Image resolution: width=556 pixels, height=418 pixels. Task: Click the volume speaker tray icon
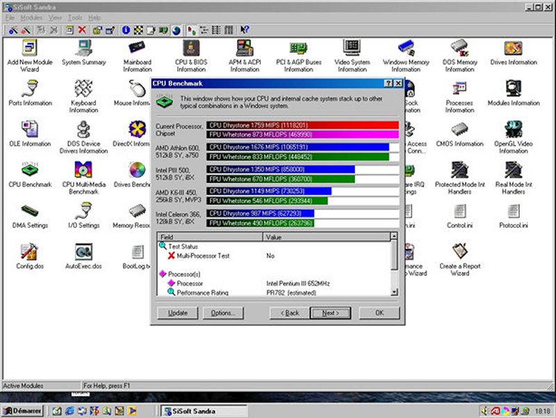click(x=484, y=411)
